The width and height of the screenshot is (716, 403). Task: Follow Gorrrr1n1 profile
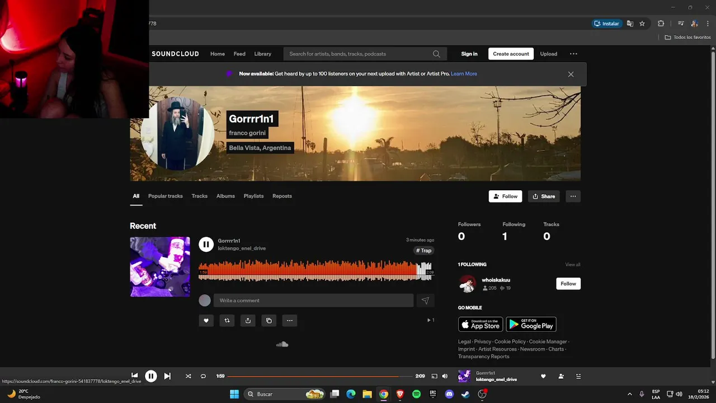(505, 196)
